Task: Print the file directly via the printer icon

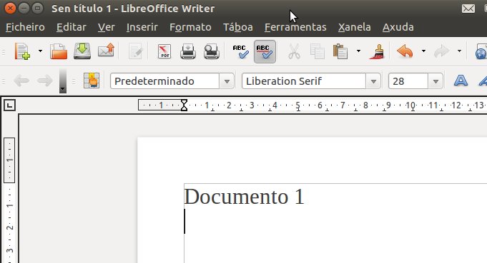Action: [188, 51]
